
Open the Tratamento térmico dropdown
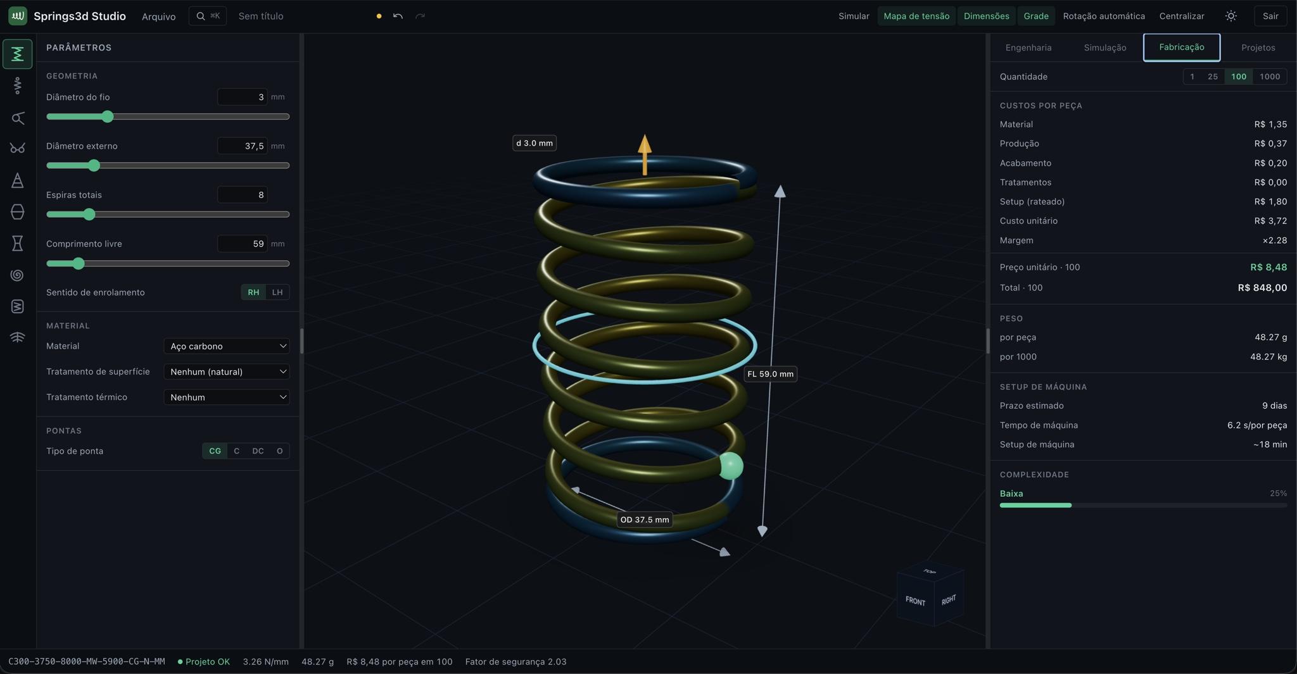point(227,397)
